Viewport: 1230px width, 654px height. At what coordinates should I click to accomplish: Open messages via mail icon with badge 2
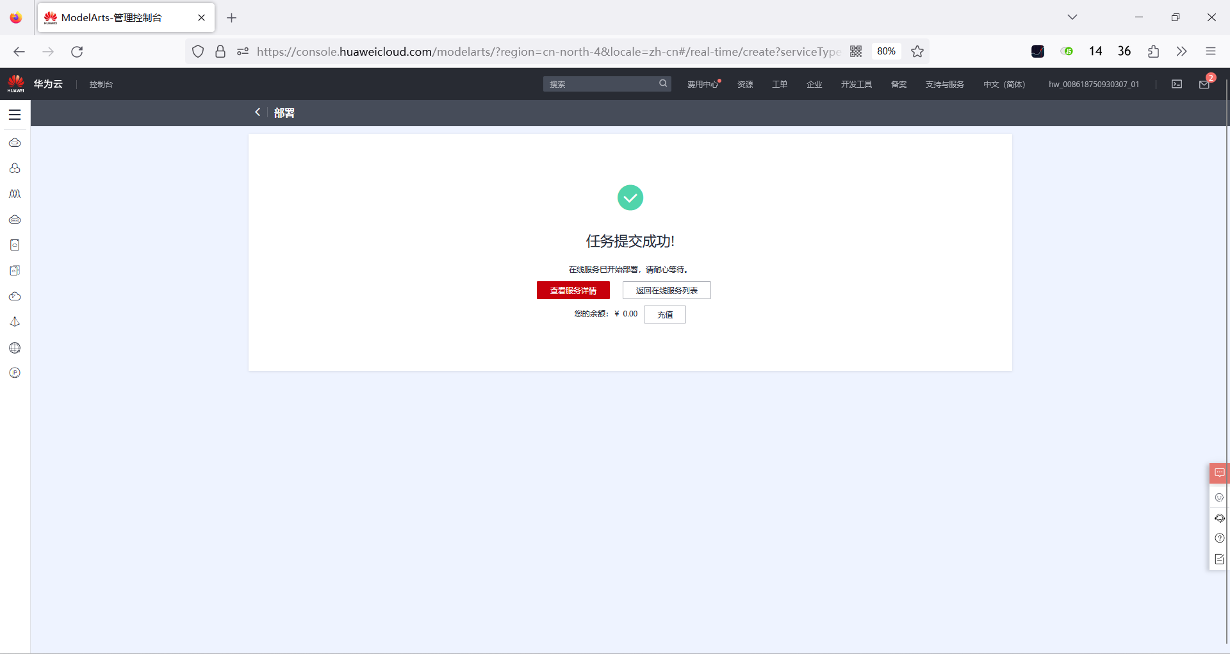(x=1204, y=84)
